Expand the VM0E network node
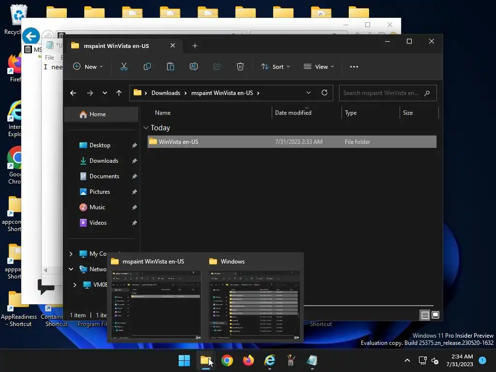 point(75,285)
